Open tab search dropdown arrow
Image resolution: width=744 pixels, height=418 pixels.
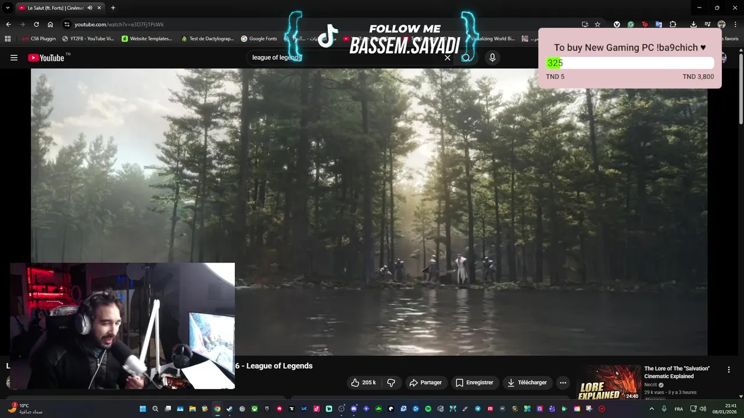tap(8, 8)
